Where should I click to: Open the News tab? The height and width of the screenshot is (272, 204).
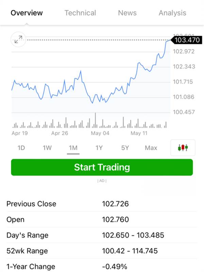[127, 13]
